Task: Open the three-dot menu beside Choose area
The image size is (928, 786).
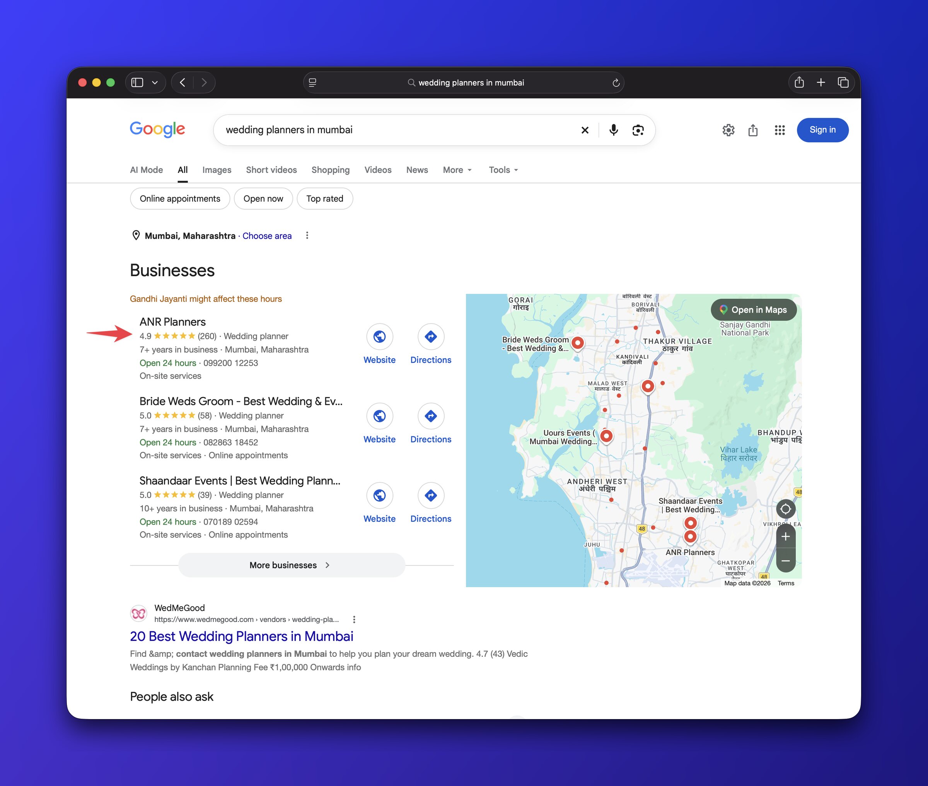Action: 307,235
